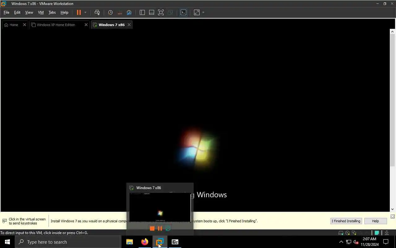Click the Unity mode icon

click(x=170, y=12)
